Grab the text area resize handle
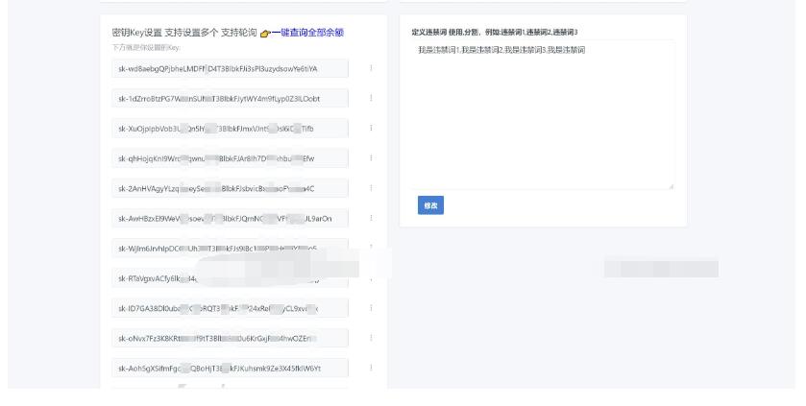The image size is (806, 406). click(671, 186)
